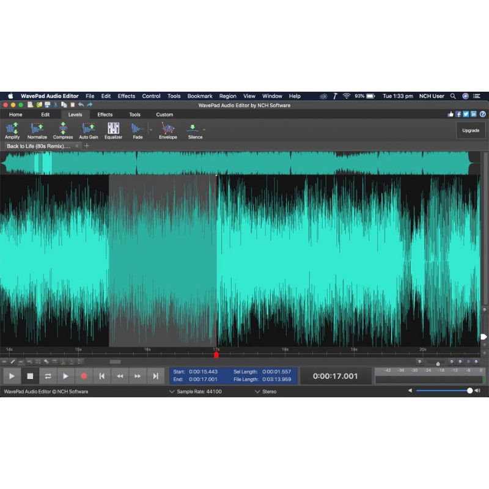This screenshot has width=489, height=489.
Task: Select the Auto Gain tool
Action: point(89,128)
